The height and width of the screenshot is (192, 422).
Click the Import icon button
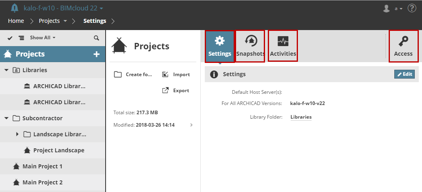165,74
